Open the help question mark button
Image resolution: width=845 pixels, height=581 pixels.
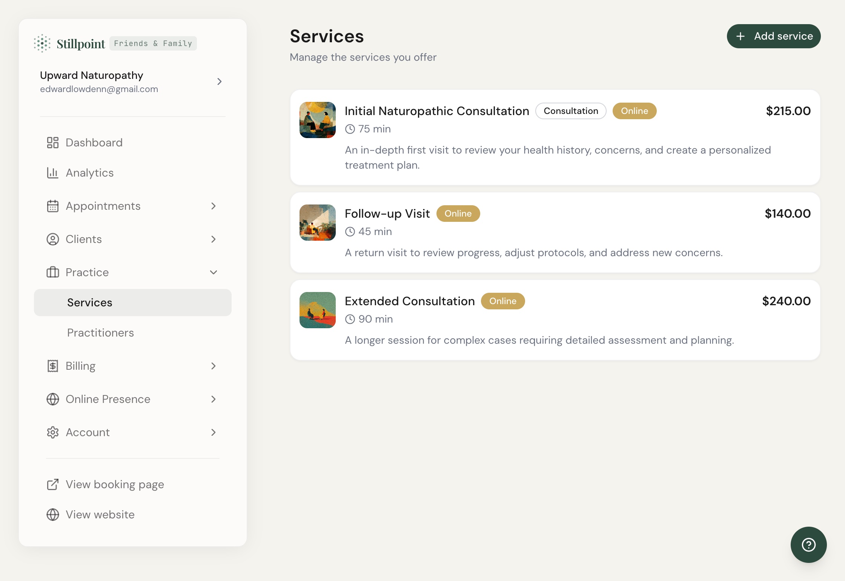pos(808,545)
